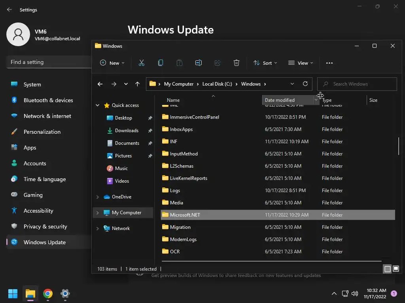405x303 pixels.
Task: Switch to details view icon in status bar
Action: pyautogui.click(x=388, y=269)
